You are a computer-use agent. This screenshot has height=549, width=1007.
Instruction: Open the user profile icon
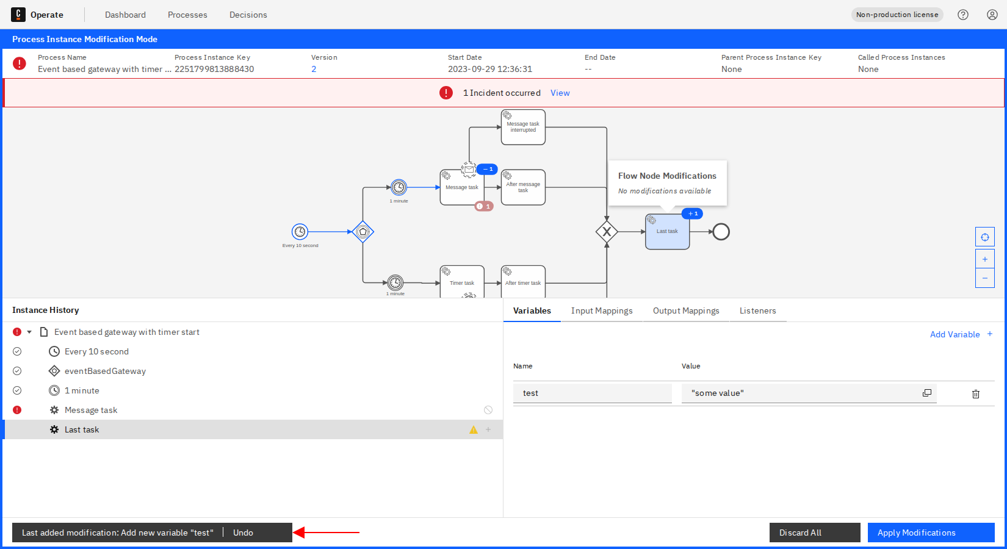[992, 15]
